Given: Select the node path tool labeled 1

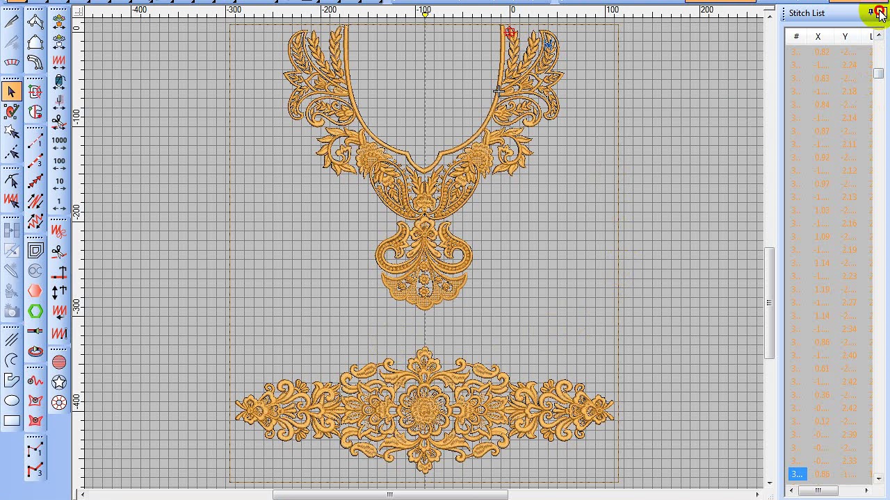Looking at the screenshot, I should point(35,449).
